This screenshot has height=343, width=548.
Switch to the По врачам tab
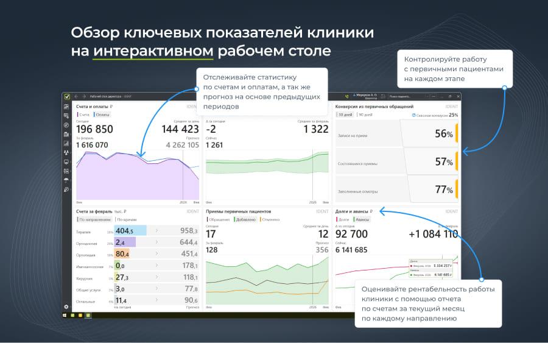coord(125,219)
